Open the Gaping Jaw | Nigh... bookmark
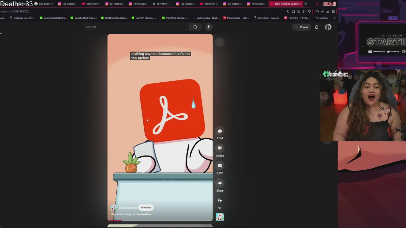The height and width of the screenshot is (228, 406). 206,18
